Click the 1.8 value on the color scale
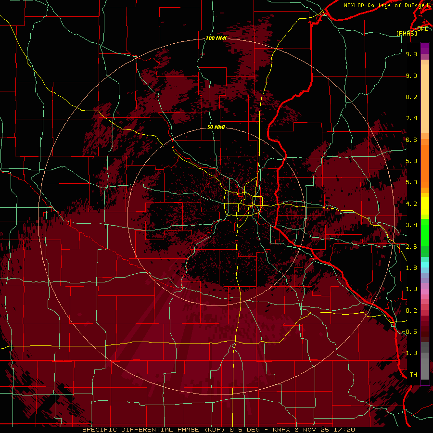433x433 pixels. pos(411,268)
